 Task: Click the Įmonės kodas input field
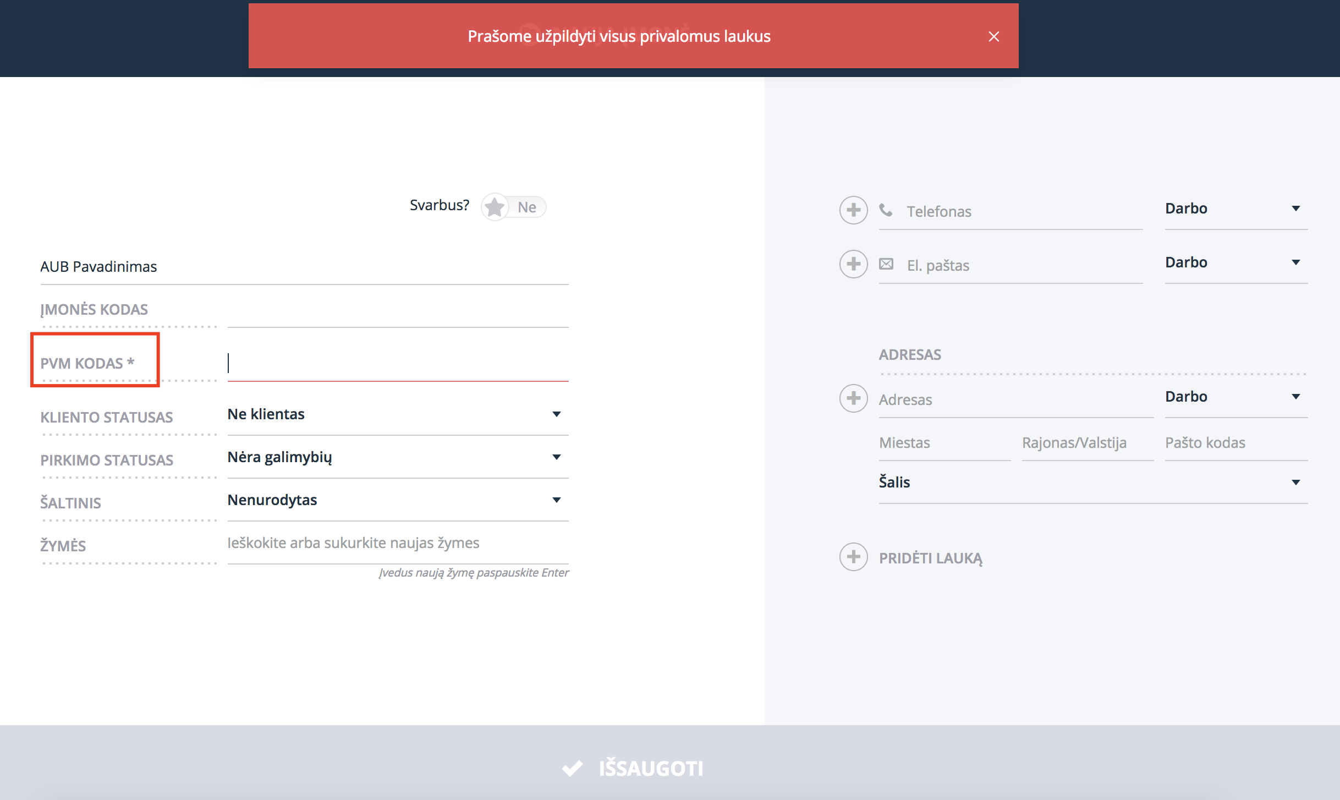[398, 310]
